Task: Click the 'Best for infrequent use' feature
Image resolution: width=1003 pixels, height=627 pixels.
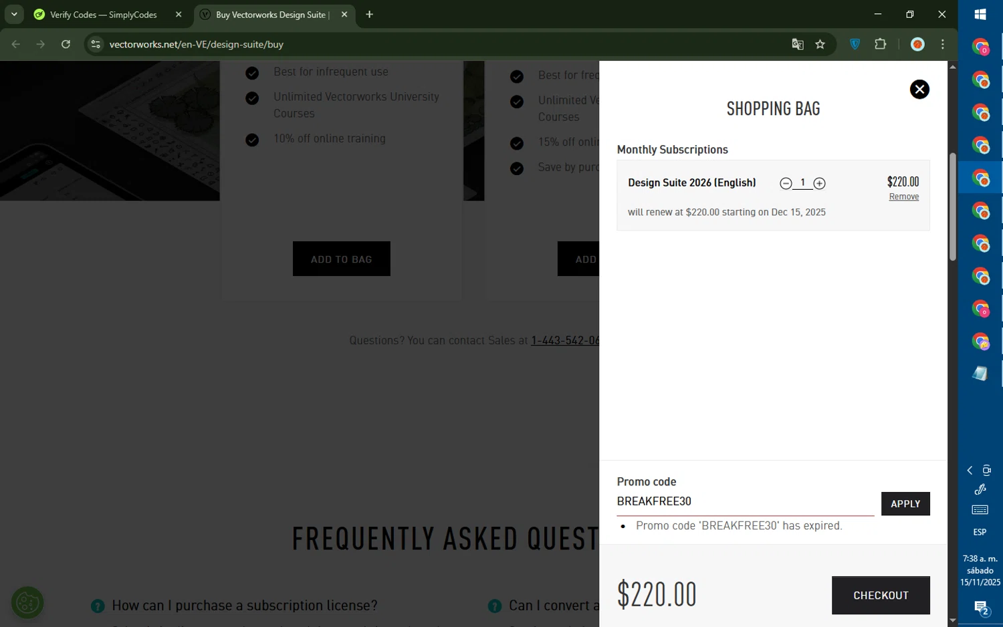Action: click(x=331, y=72)
